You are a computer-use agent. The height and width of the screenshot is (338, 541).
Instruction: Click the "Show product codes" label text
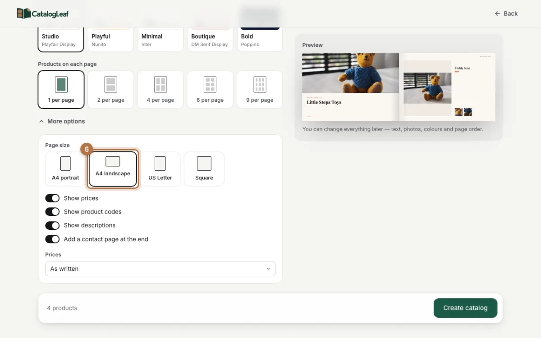[92, 212]
